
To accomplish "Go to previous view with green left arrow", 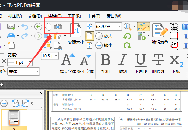I will coord(38,27).
